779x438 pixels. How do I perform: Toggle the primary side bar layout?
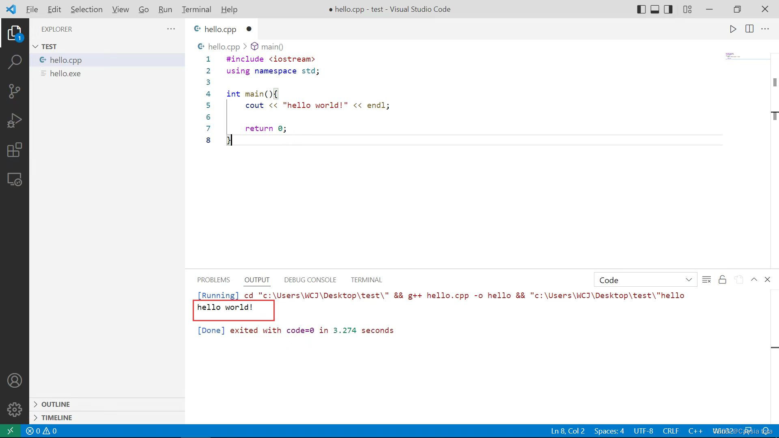641,9
